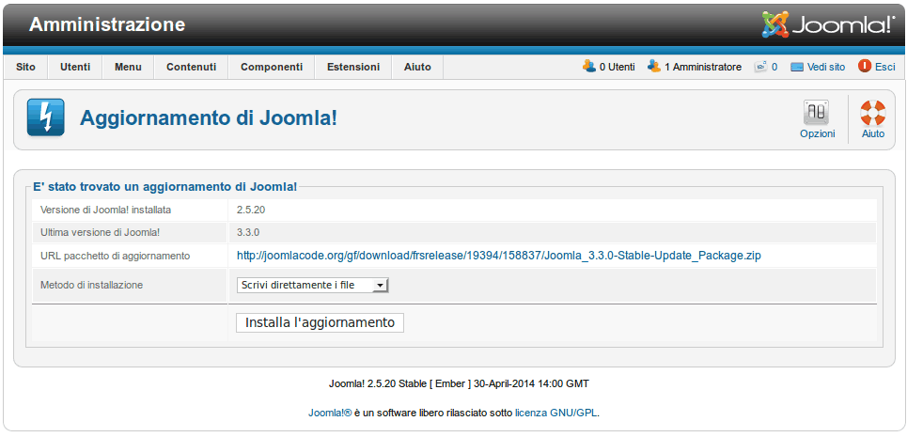907x437 pixels.
Task: Click the latest version value 3.3.0
Action: click(x=248, y=233)
